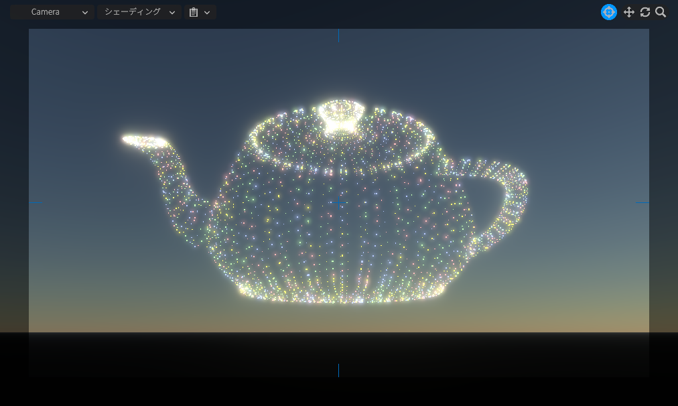Click the right edge blue frame marker
Image resolution: width=678 pixels, height=406 pixels.
coord(642,202)
